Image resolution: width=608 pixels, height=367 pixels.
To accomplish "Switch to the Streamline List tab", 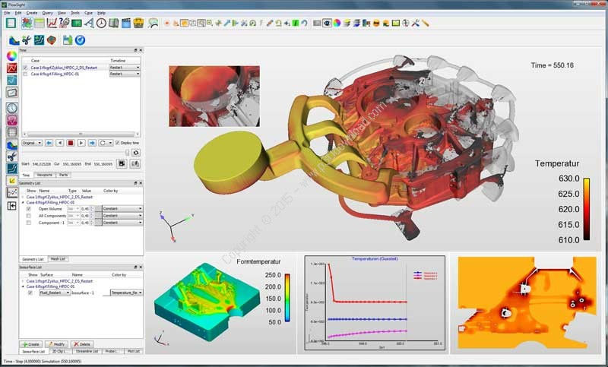I will (87, 351).
